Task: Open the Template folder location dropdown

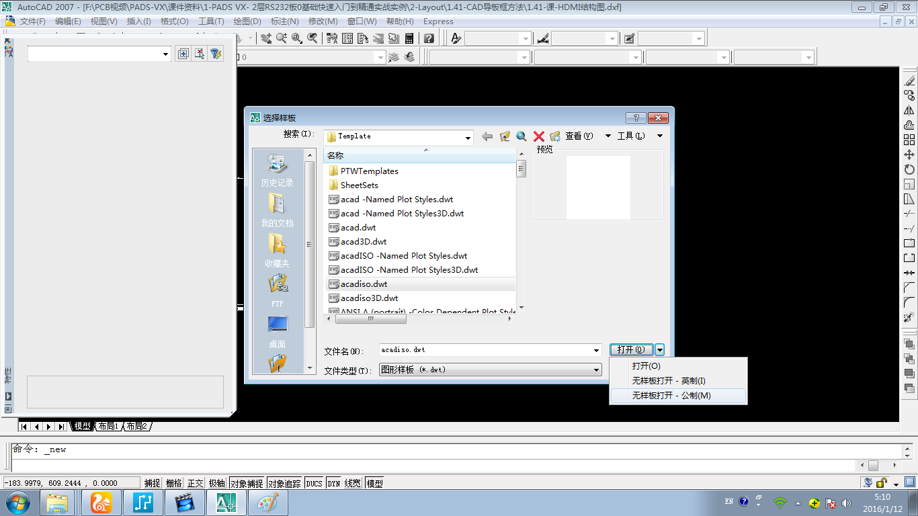Action: coord(468,137)
